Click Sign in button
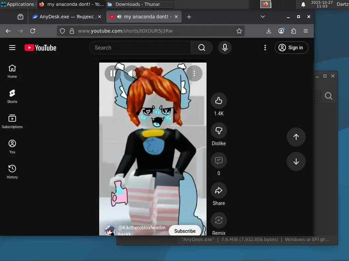 [x=291, y=48]
